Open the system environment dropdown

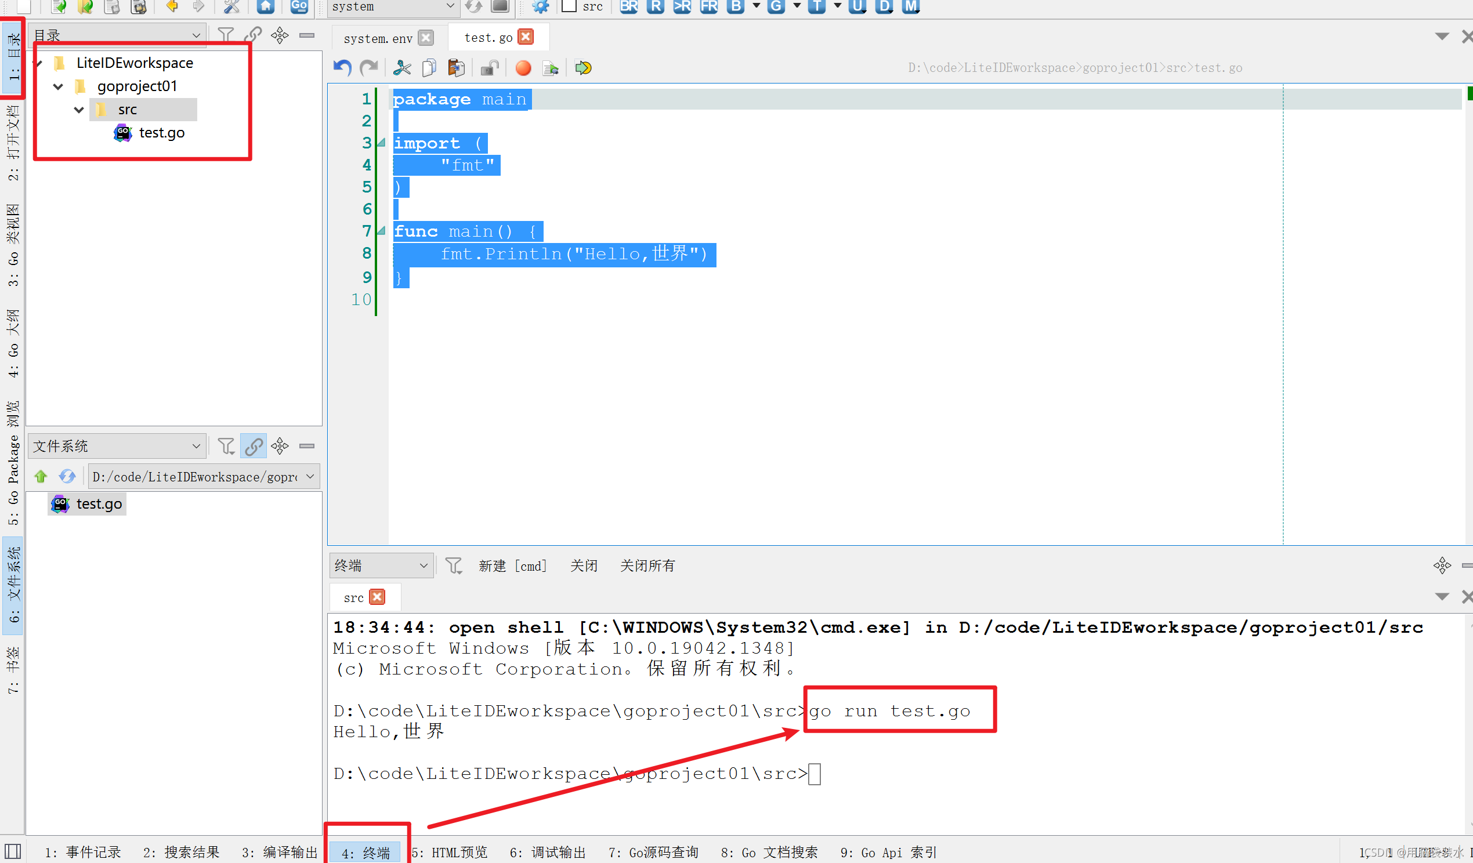(393, 6)
